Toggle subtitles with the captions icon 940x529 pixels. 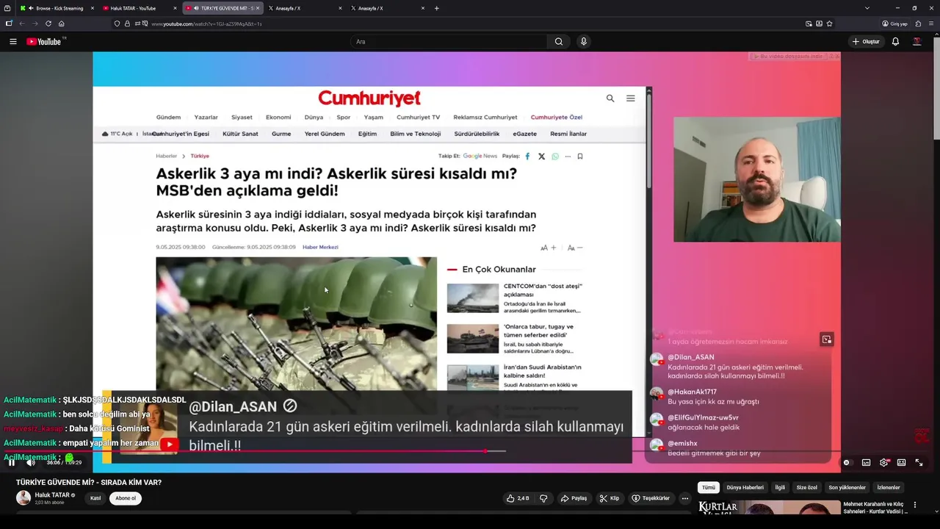867,462
